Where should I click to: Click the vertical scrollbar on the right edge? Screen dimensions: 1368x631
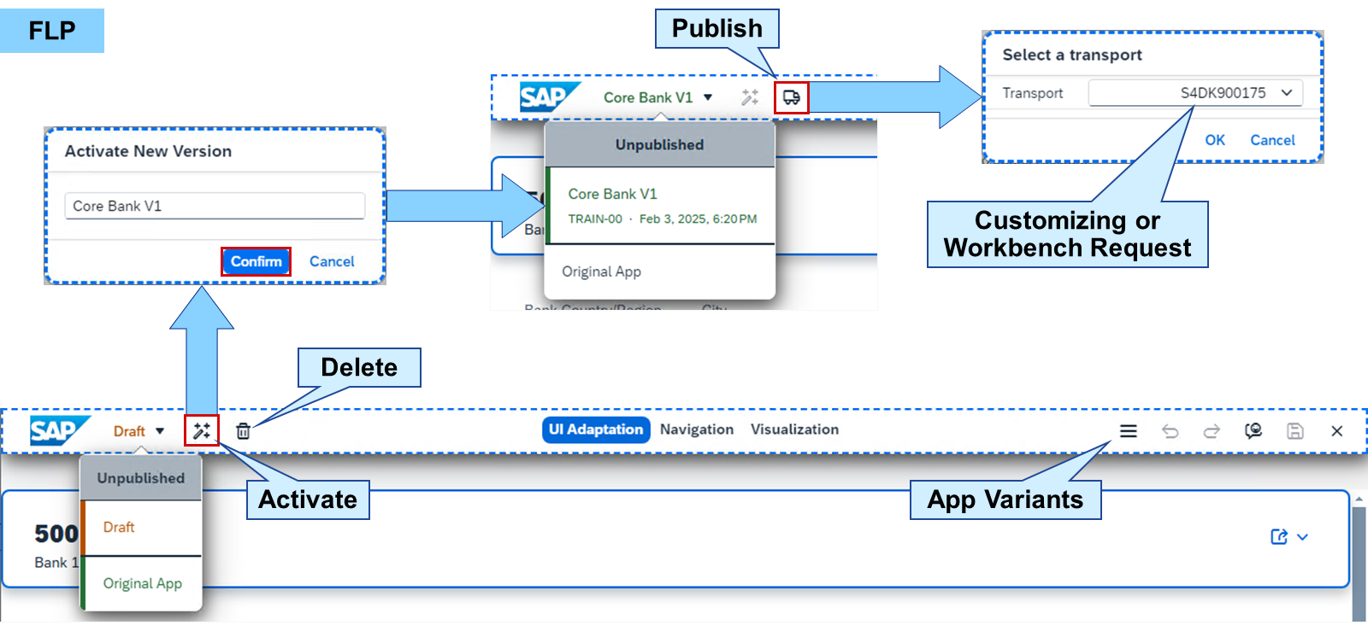(x=1359, y=559)
